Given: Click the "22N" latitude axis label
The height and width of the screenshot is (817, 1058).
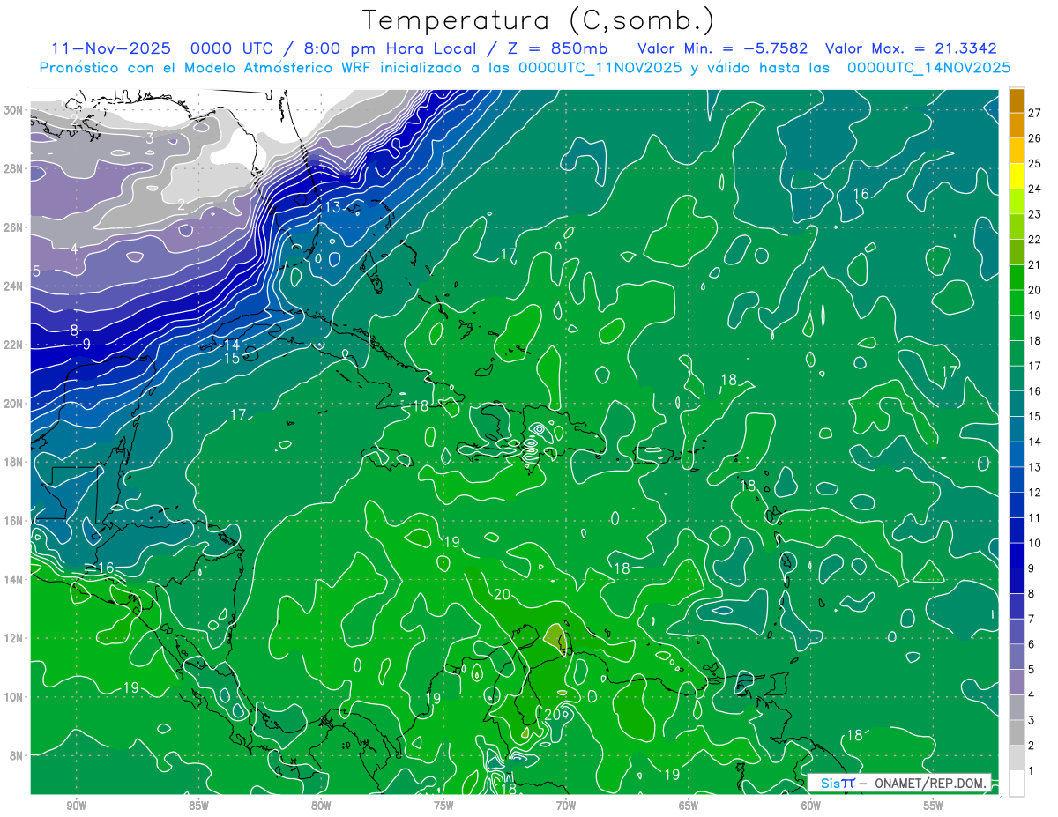Looking at the screenshot, I should (x=13, y=345).
